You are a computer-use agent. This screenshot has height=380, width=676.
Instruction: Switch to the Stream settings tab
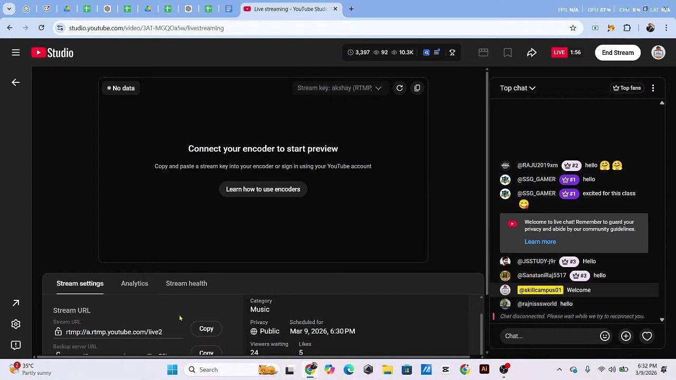(80, 283)
